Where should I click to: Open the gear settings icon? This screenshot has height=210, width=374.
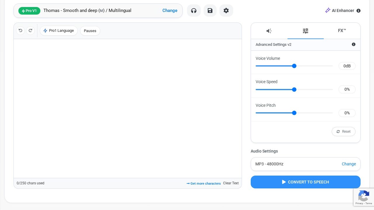coord(226,10)
